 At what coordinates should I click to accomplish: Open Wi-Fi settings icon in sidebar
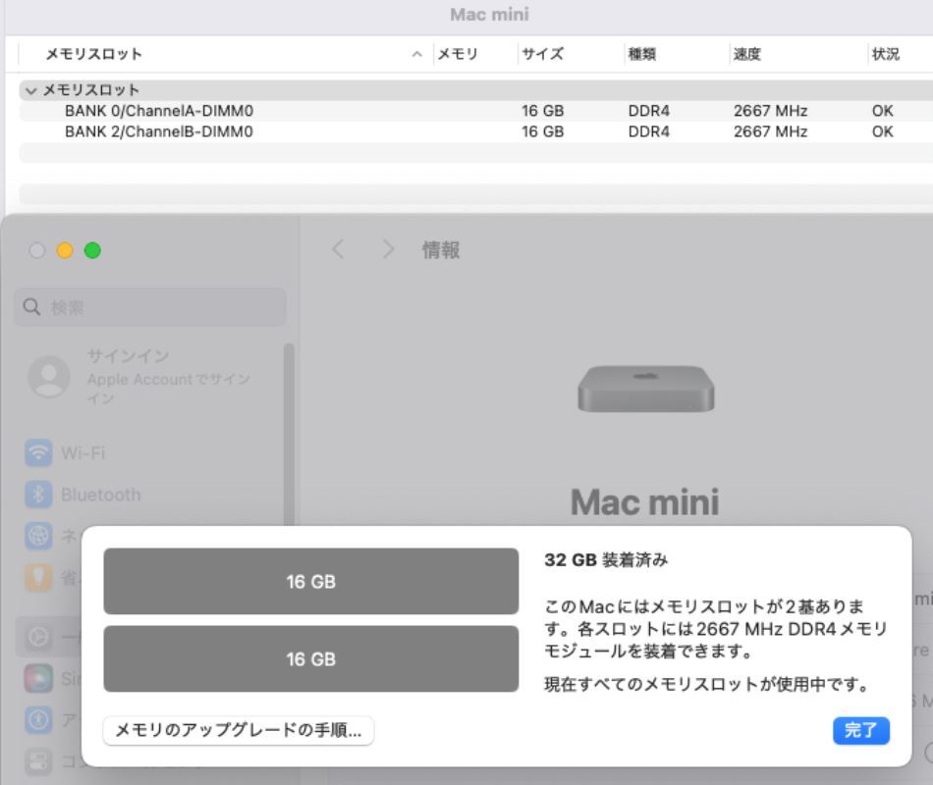(x=38, y=452)
